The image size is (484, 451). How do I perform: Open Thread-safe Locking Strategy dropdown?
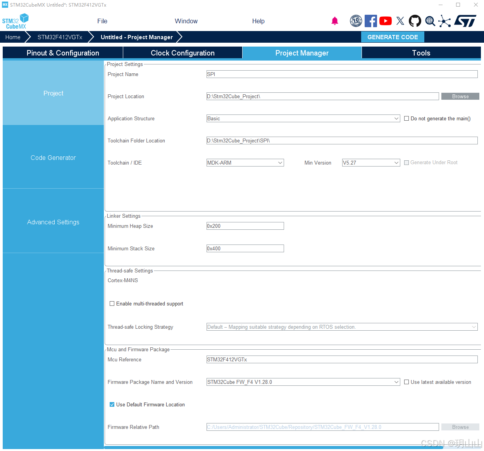click(x=342, y=327)
